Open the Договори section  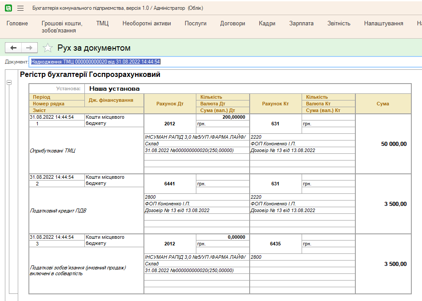(232, 24)
